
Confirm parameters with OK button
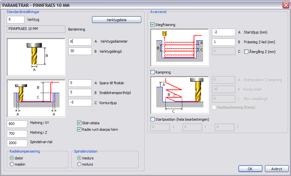250,169
